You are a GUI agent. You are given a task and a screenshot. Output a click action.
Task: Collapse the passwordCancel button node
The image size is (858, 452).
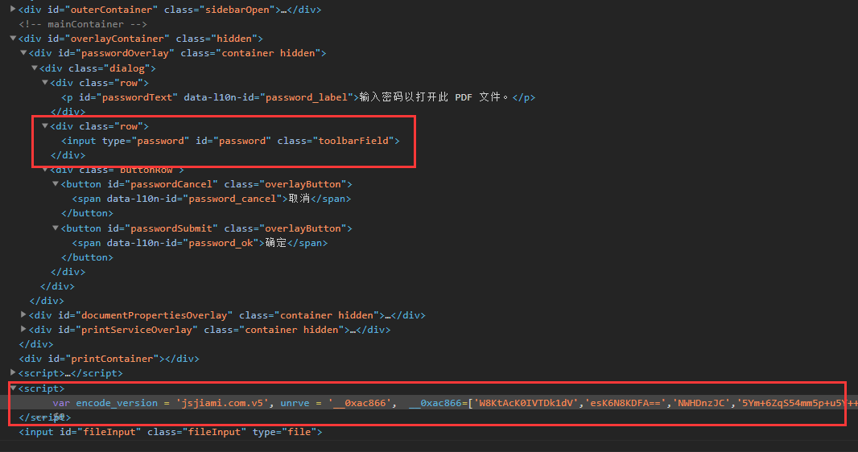click(56, 184)
